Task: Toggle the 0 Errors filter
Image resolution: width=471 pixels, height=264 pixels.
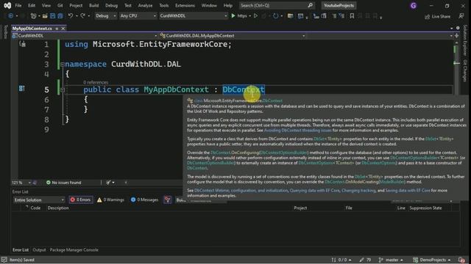Action: tap(80, 199)
